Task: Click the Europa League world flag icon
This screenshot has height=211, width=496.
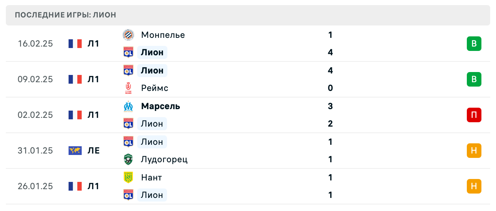Action: tap(75, 151)
